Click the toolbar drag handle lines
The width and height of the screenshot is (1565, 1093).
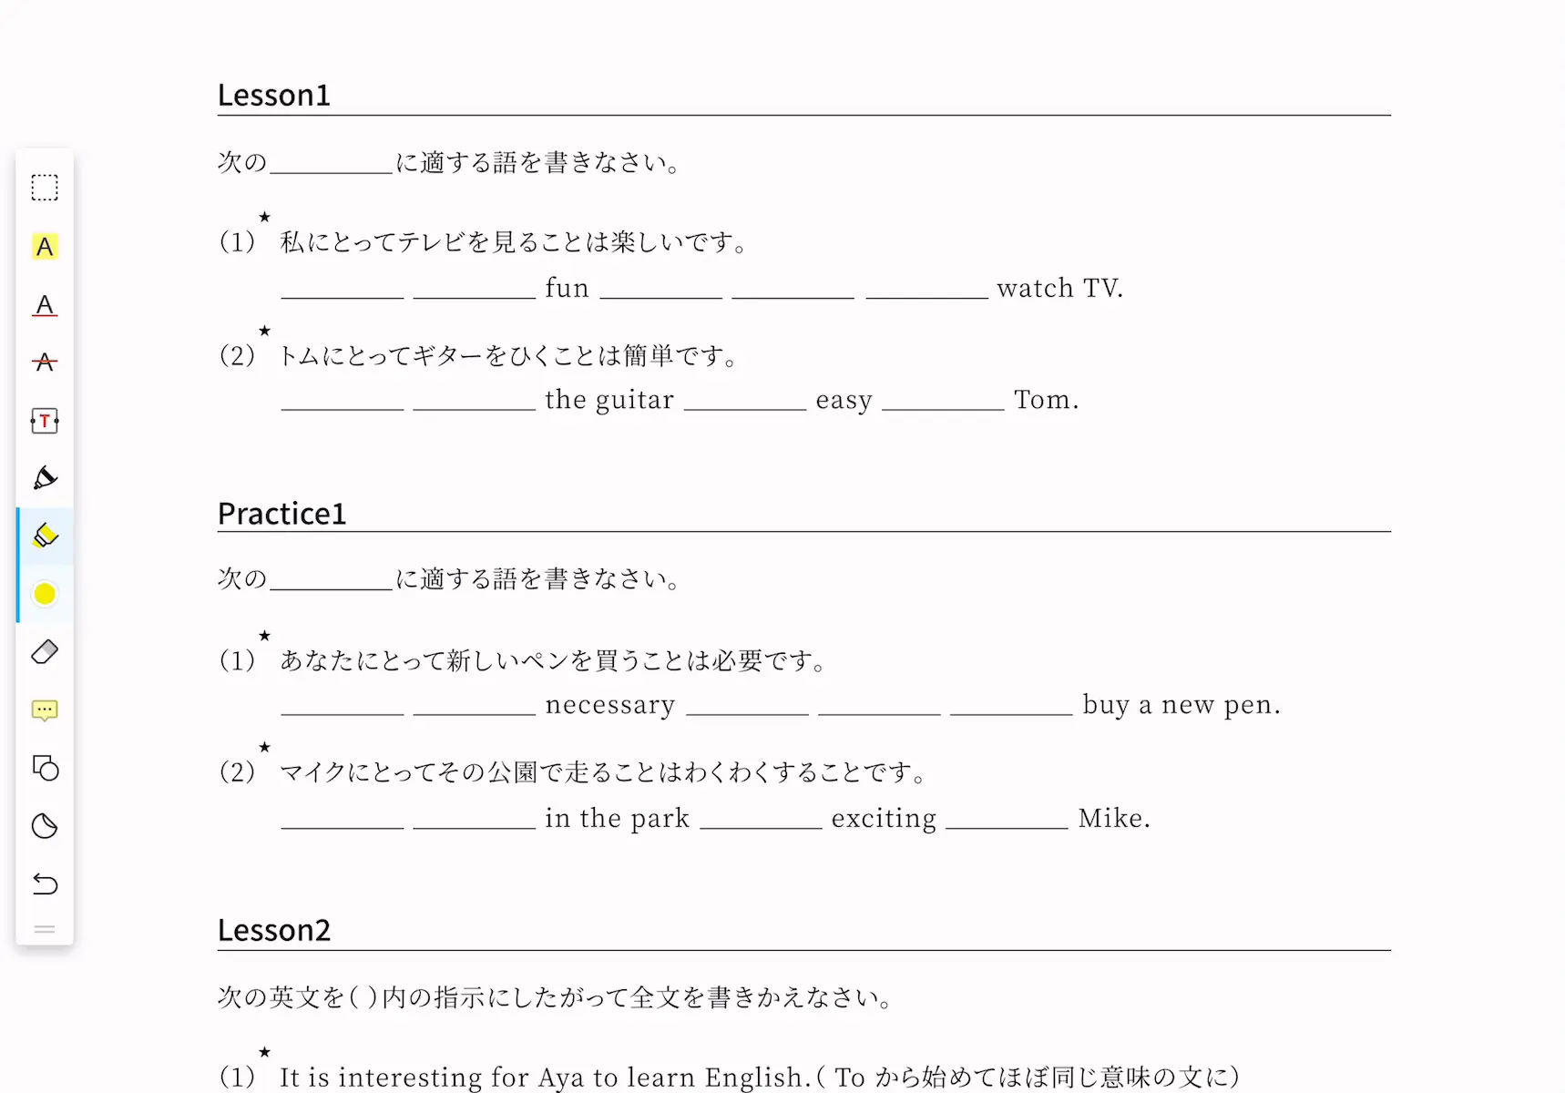tap(45, 929)
